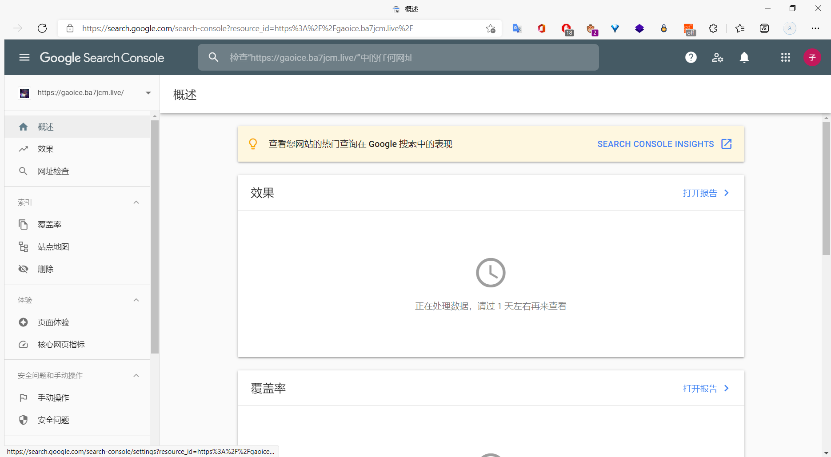The height and width of the screenshot is (457, 831).
Task: Open the hamburger main menu
Action: (24, 57)
